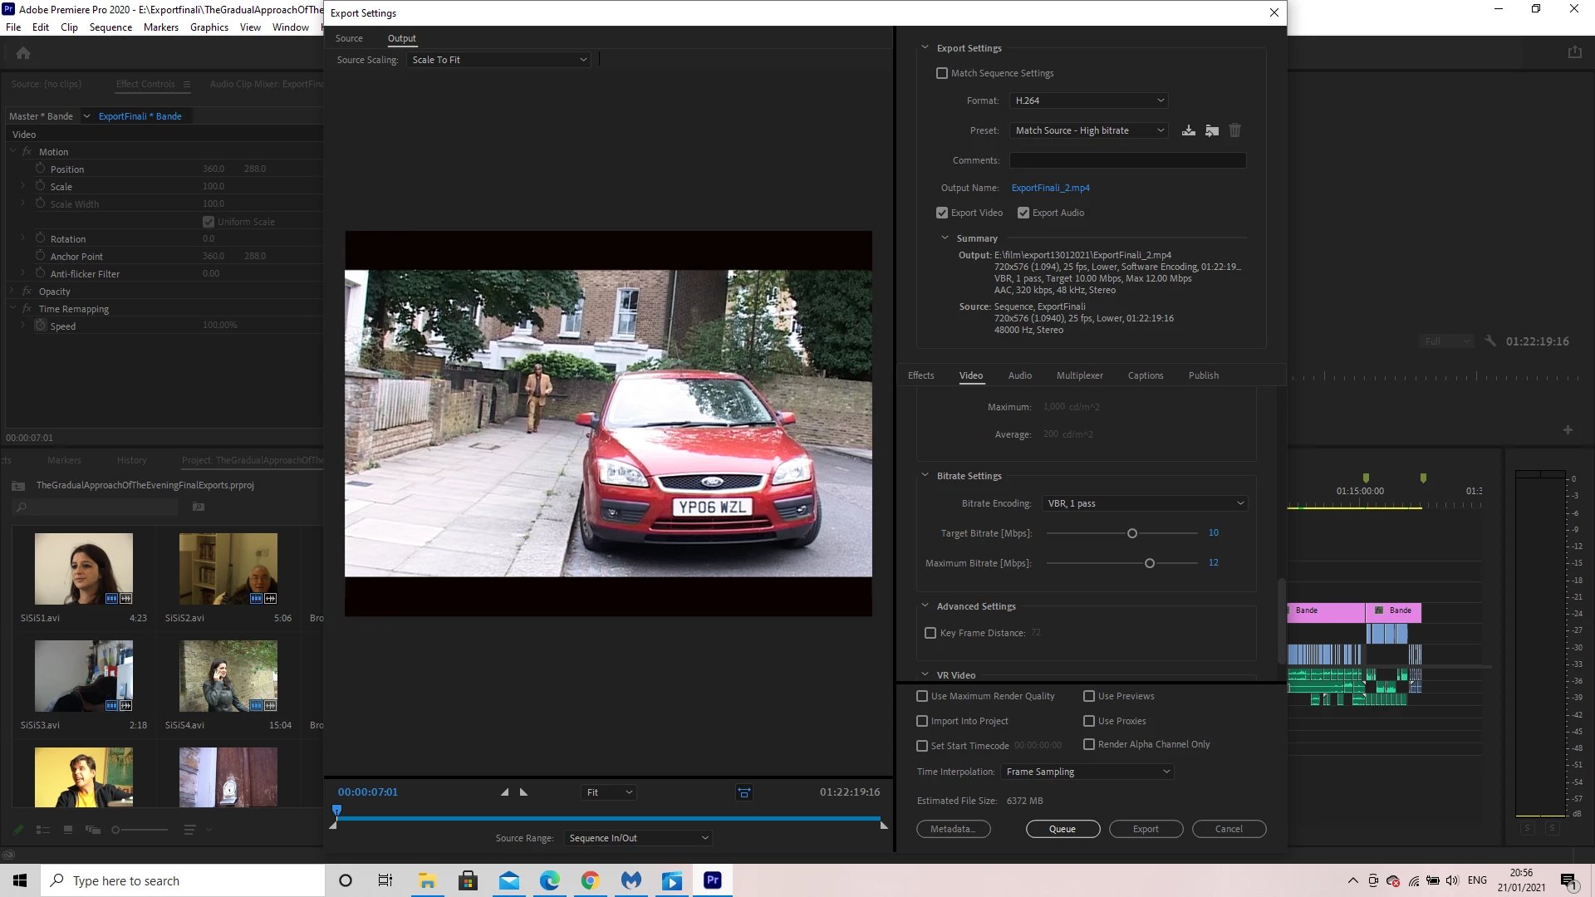Click the Delete Preset trash icon

tap(1235, 130)
